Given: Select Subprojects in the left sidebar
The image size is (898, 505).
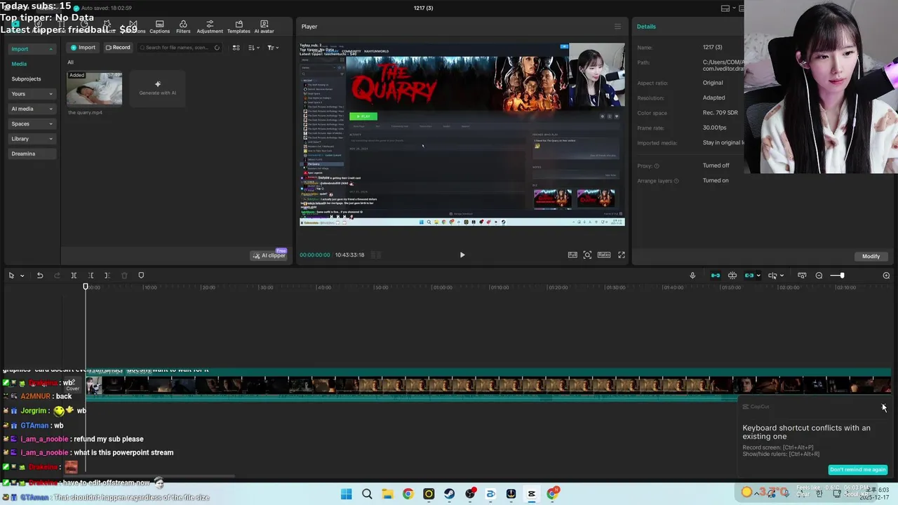Looking at the screenshot, I should [26, 79].
